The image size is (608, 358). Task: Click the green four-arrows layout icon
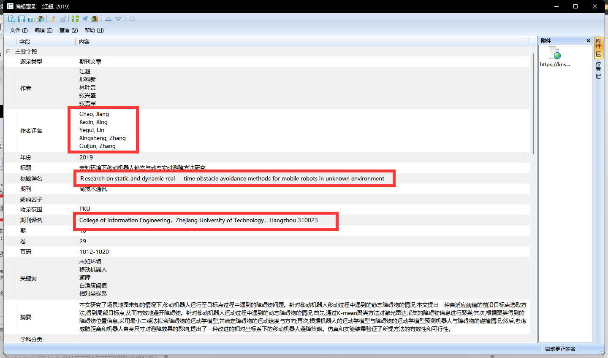click(x=75, y=19)
